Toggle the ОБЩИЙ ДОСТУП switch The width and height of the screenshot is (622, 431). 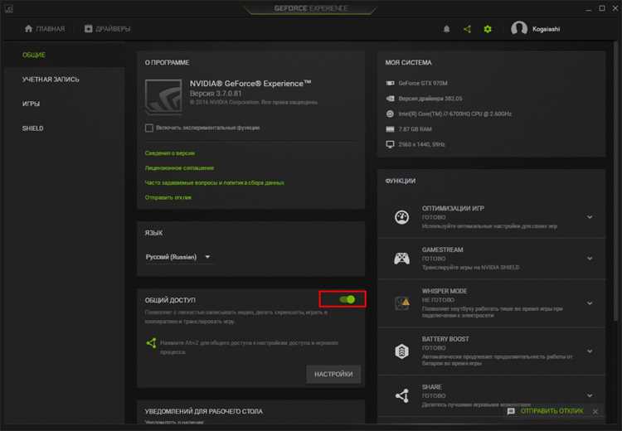tap(347, 299)
